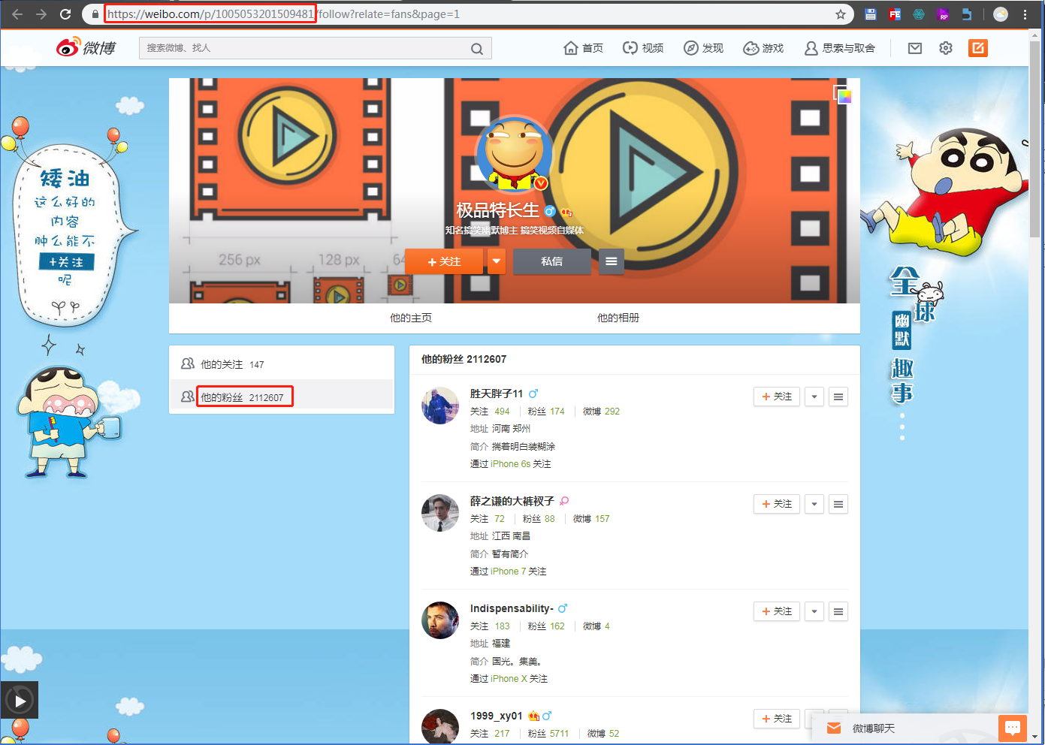This screenshot has width=1045, height=745.
Task: Follow Indispensability- with the +关注 button
Action: tap(777, 611)
